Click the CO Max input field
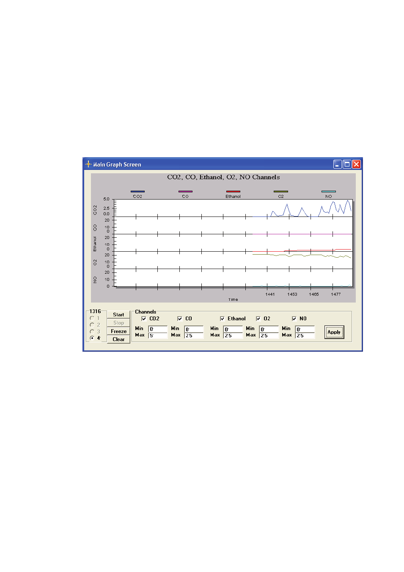This screenshot has width=404, height=572. click(194, 336)
